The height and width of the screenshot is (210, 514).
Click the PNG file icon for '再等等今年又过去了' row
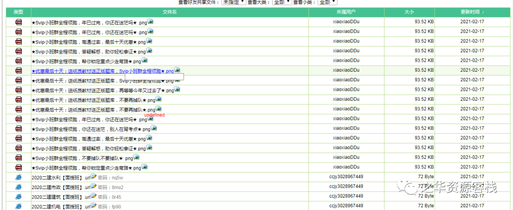click(19, 90)
